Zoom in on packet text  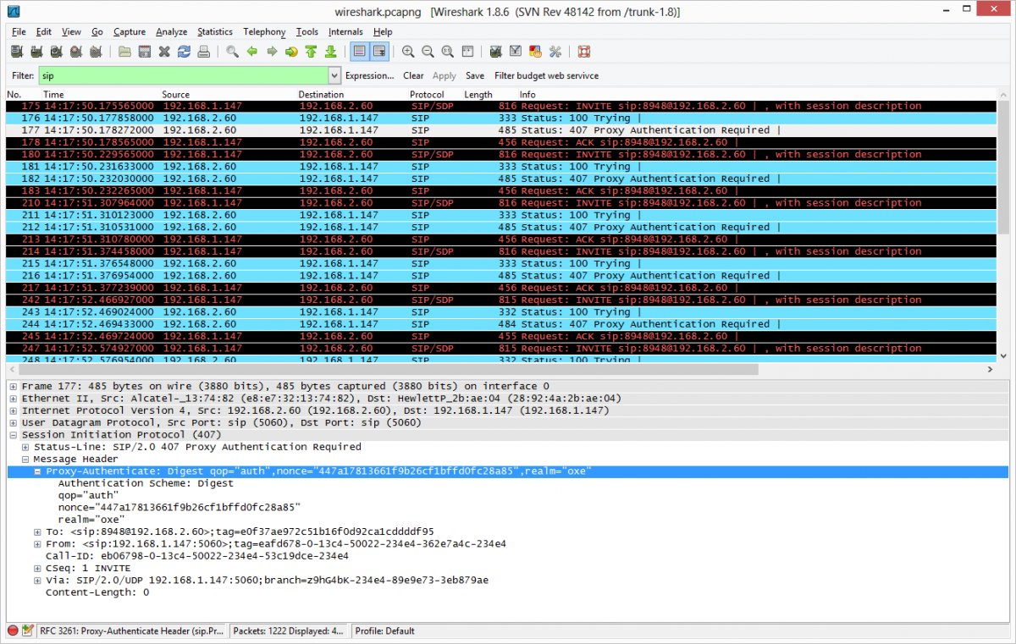[x=408, y=52]
